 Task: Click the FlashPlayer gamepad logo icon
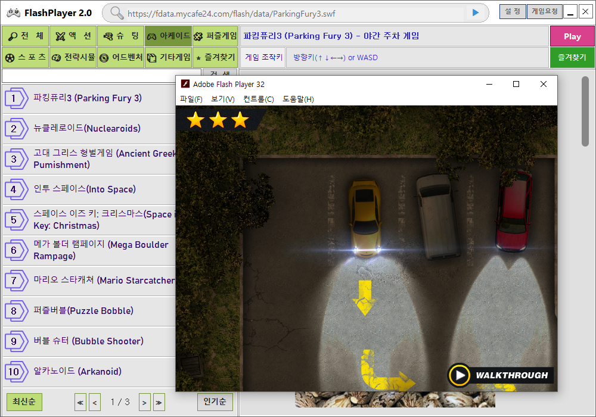point(13,13)
